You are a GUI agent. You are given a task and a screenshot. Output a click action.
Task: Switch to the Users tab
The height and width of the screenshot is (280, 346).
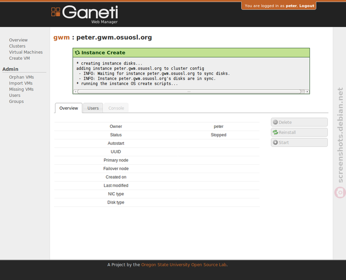(x=93, y=108)
